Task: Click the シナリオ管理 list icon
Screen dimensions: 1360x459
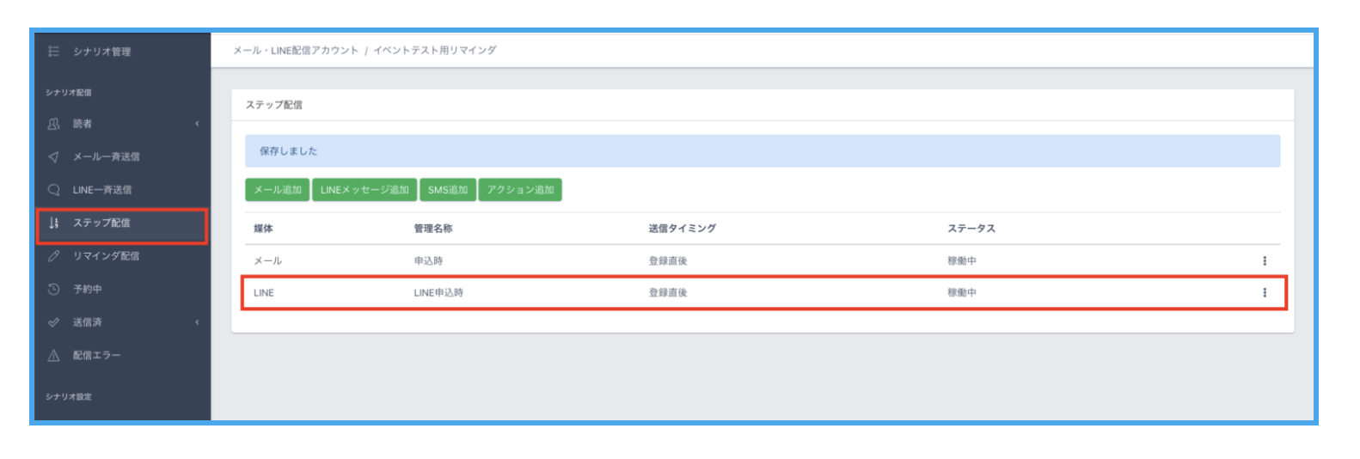Action: (53, 52)
